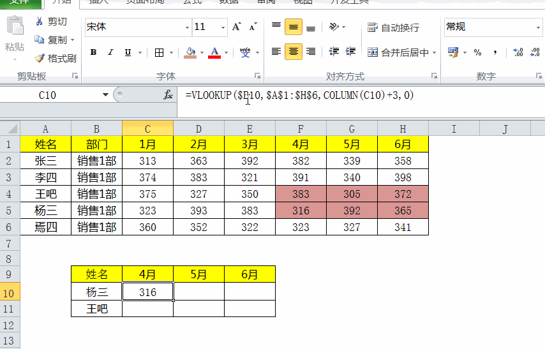The image size is (545, 349).
Task: Click the Cut (剪切) scissors icon
Action: pos(40,22)
